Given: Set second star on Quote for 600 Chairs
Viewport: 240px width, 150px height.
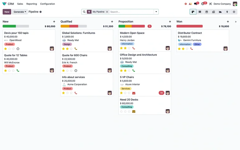Looking at the screenshot, I should click(x=67, y=71).
